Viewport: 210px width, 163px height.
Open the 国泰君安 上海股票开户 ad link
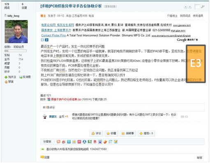pos(56,30)
